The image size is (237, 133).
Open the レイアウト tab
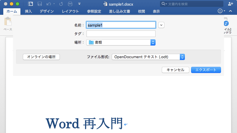point(70,12)
